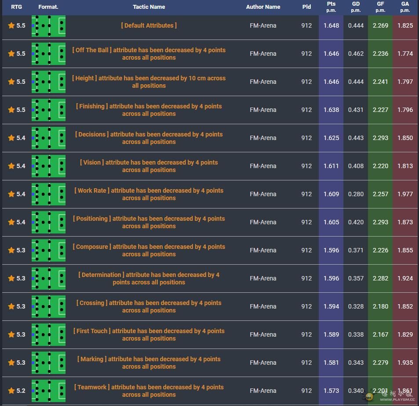The height and width of the screenshot is (406, 419).
Task: Open the Marking attribute decreased tactic
Action: [149, 363]
